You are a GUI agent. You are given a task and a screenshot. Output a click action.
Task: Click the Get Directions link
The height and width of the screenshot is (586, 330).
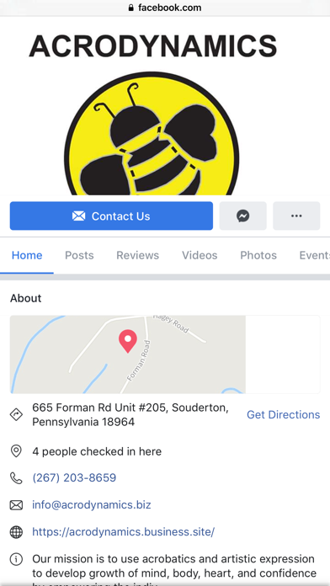point(284,414)
